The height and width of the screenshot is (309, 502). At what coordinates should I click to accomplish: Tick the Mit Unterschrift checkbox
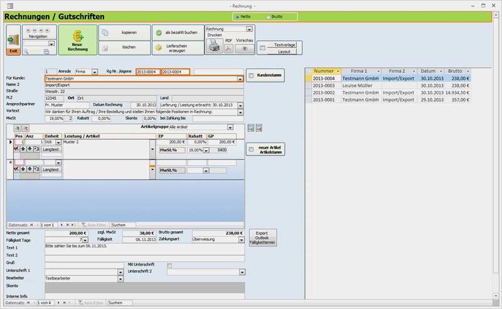coord(169,266)
